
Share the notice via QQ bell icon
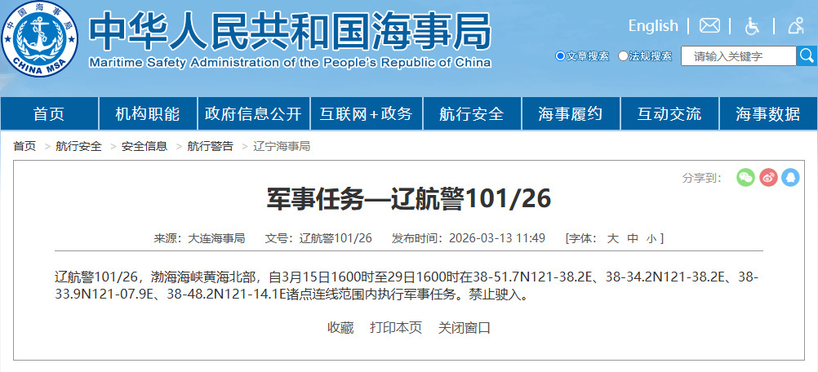[791, 178]
